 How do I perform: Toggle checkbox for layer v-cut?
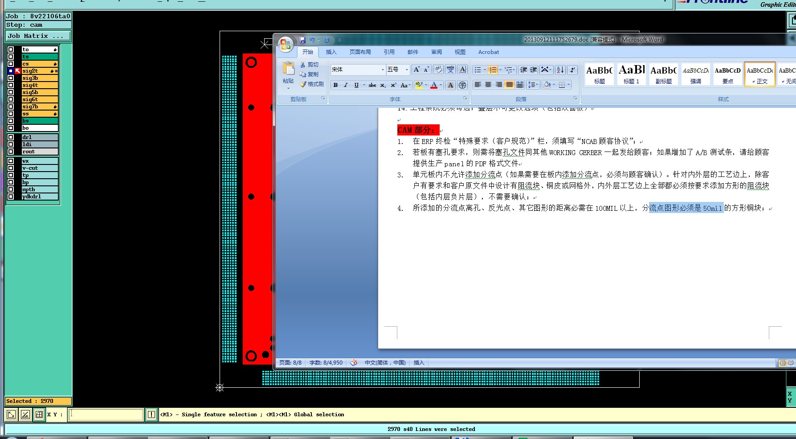click(11, 168)
